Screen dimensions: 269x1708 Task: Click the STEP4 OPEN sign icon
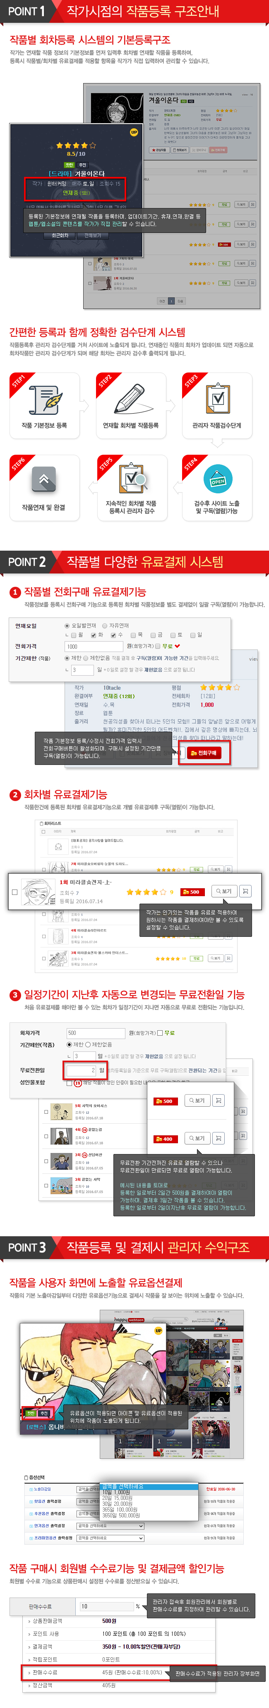point(217,479)
